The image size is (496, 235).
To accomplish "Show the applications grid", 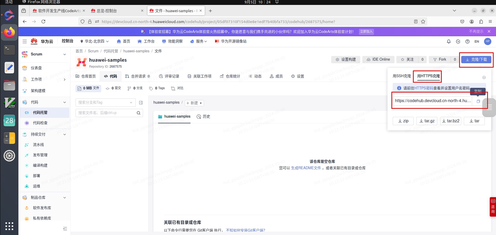I will [x=9, y=226].
